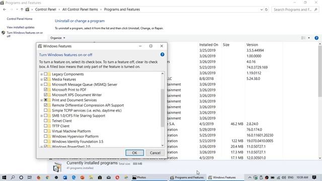Enable Legacy Components checkbox
Screen dimensions: 322x181
pyautogui.click(x=46, y=74)
